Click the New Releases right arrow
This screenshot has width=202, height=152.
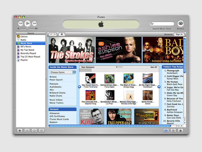point(159,87)
